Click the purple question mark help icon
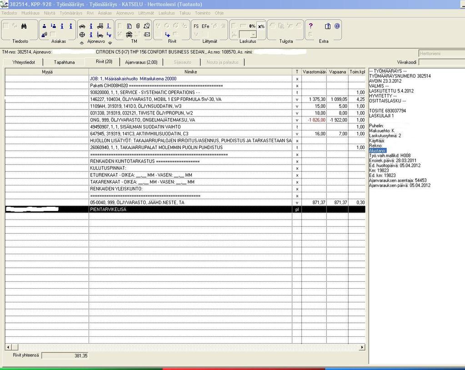This screenshot has width=465, height=370. 310,26
